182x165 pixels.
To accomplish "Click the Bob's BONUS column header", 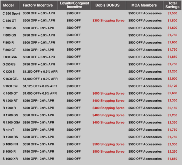I will pyautogui.click(x=107, y=5).
